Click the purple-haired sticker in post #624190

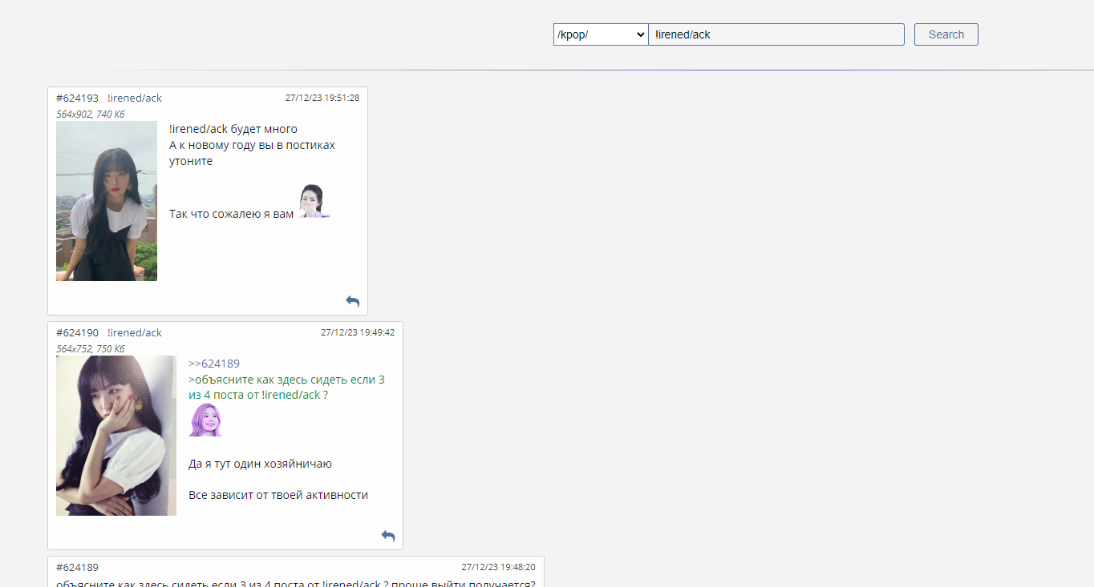[x=205, y=420]
